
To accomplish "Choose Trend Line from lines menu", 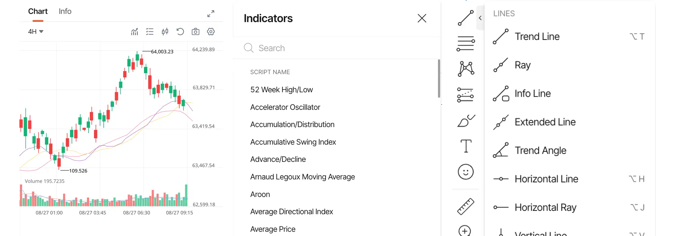I will (537, 37).
